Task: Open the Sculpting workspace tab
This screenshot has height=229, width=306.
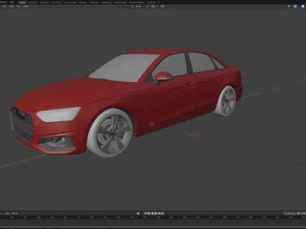Action: [x=44, y=3]
